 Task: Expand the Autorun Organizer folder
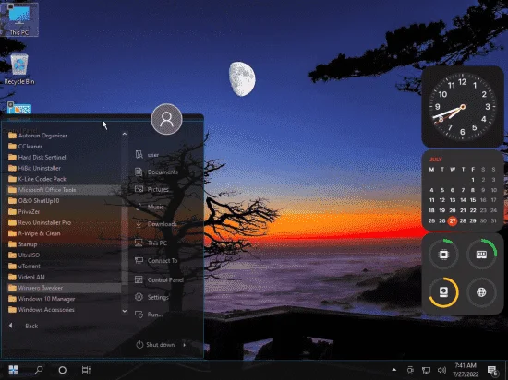64,136
